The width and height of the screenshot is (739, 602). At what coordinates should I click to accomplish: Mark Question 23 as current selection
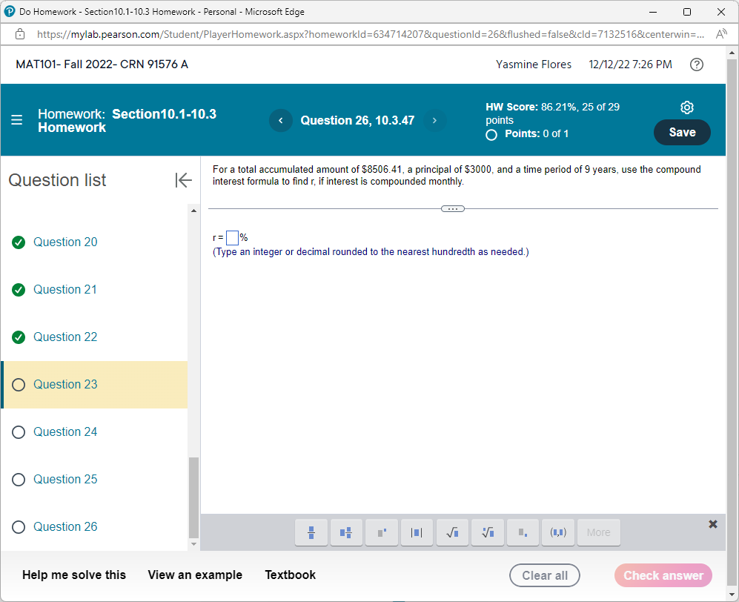[x=64, y=384]
